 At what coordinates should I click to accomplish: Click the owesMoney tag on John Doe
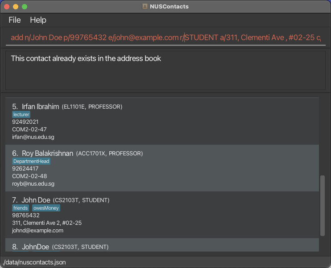tap(46, 208)
